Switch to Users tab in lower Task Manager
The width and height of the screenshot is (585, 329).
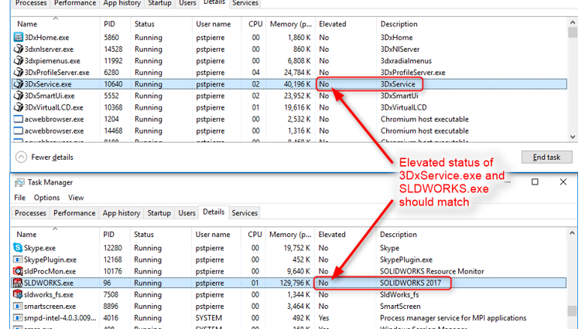[186, 213]
